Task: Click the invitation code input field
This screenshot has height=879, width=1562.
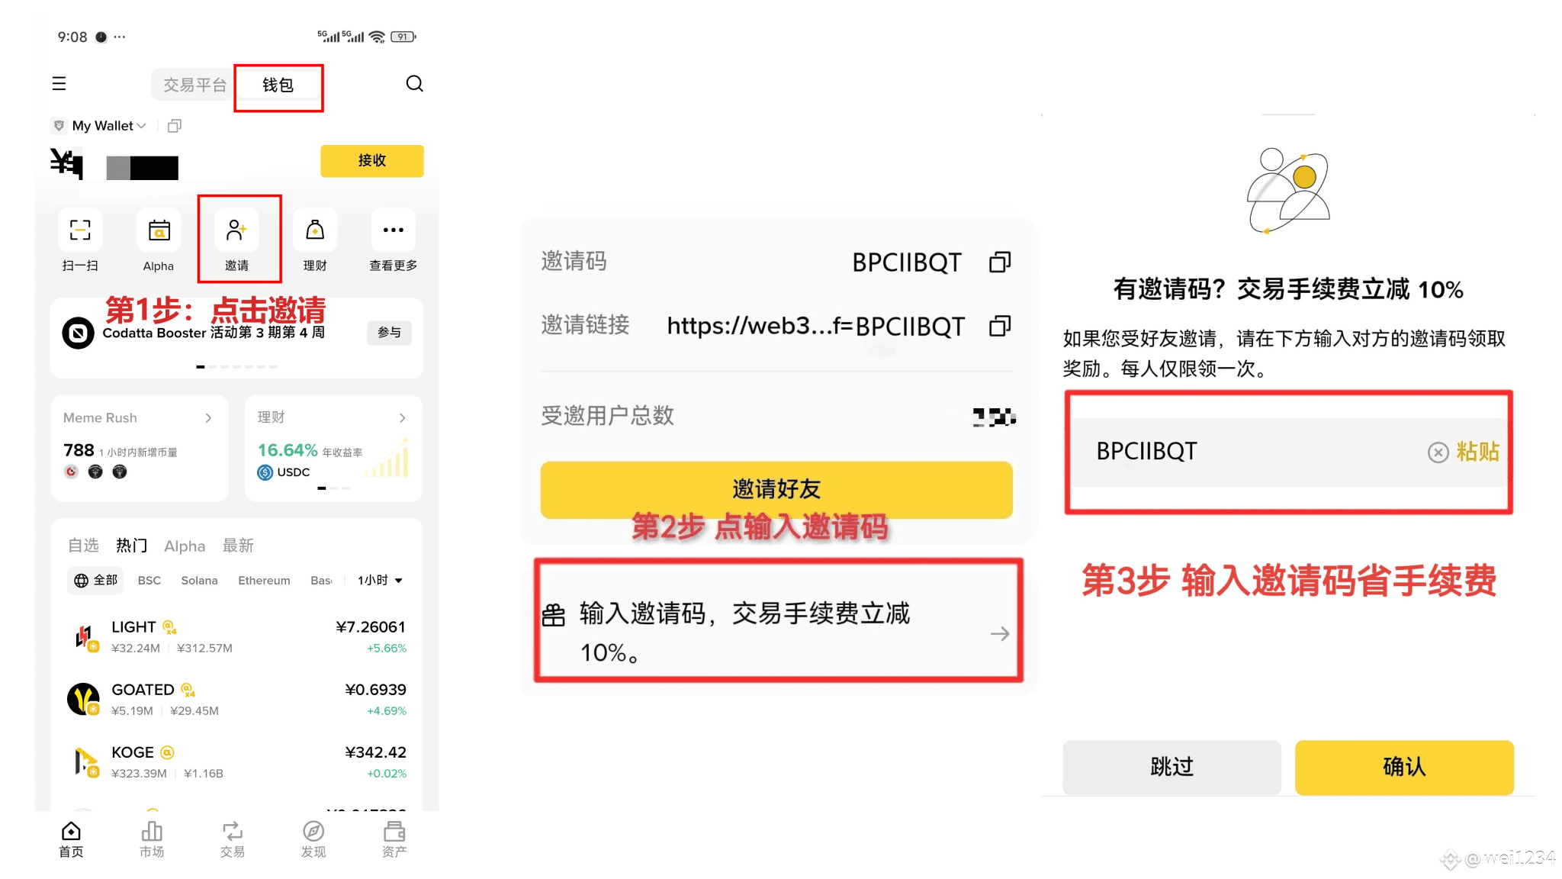Action: point(1251,452)
